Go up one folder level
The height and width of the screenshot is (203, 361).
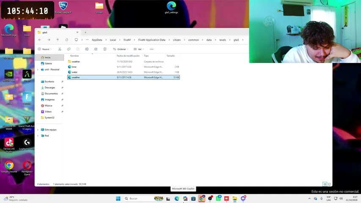point(58,40)
